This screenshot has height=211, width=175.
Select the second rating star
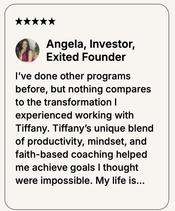click(x=27, y=22)
